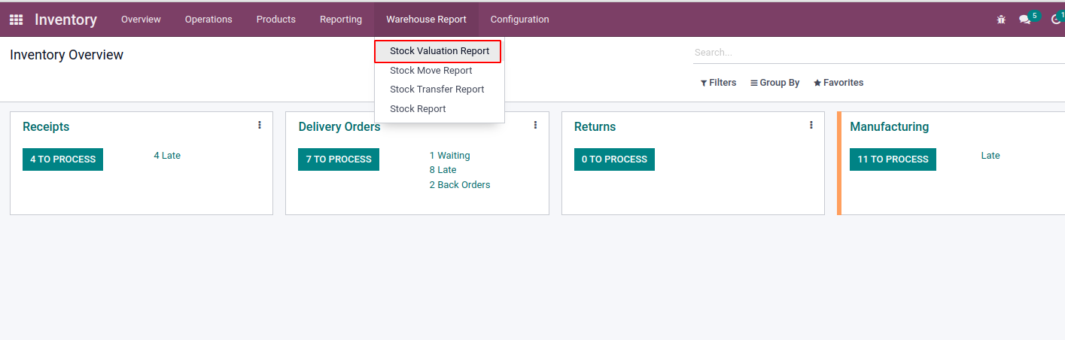Click the debug bug icon

coord(1001,20)
